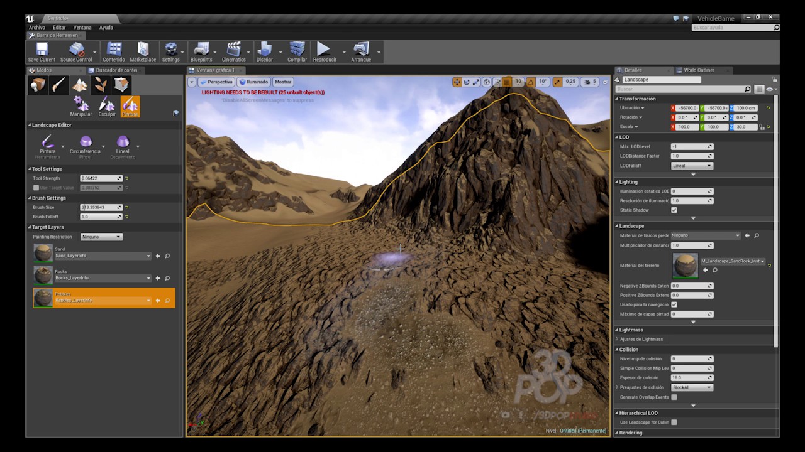Image resolution: width=805 pixels, height=452 pixels.
Task: Open Source Control from the toolbar
Action: 76,49
